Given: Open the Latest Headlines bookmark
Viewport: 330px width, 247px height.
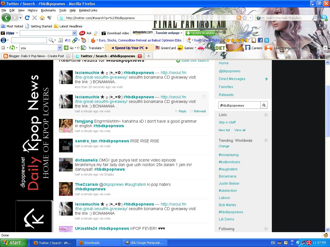Looking at the screenshot, I should [68, 26].
